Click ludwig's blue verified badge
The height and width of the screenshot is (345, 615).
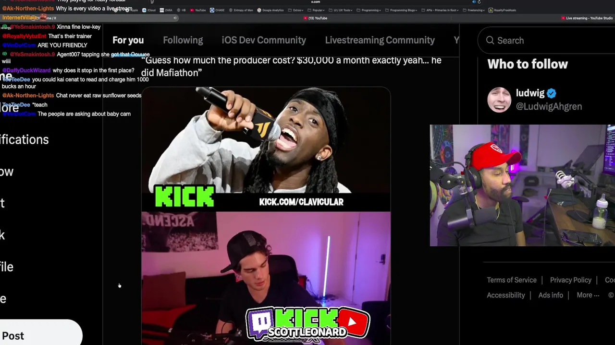[x=552, y=93]
